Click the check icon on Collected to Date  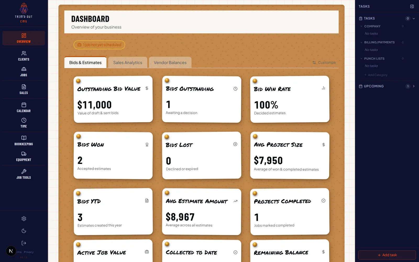[x=235, y=252]
